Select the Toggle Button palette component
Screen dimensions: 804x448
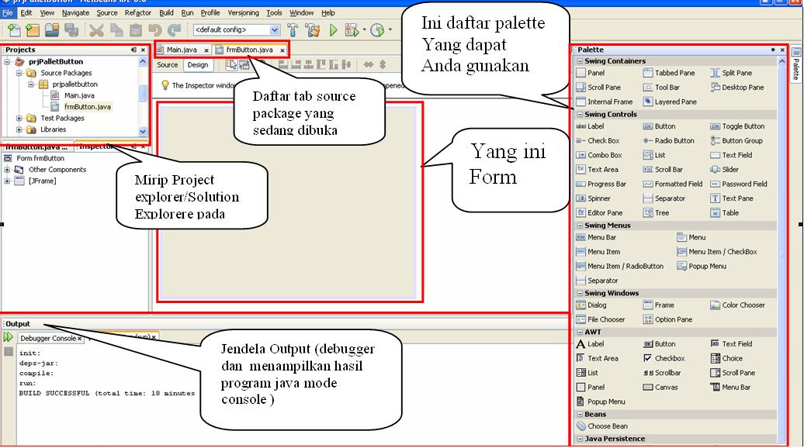pos(737,126)
